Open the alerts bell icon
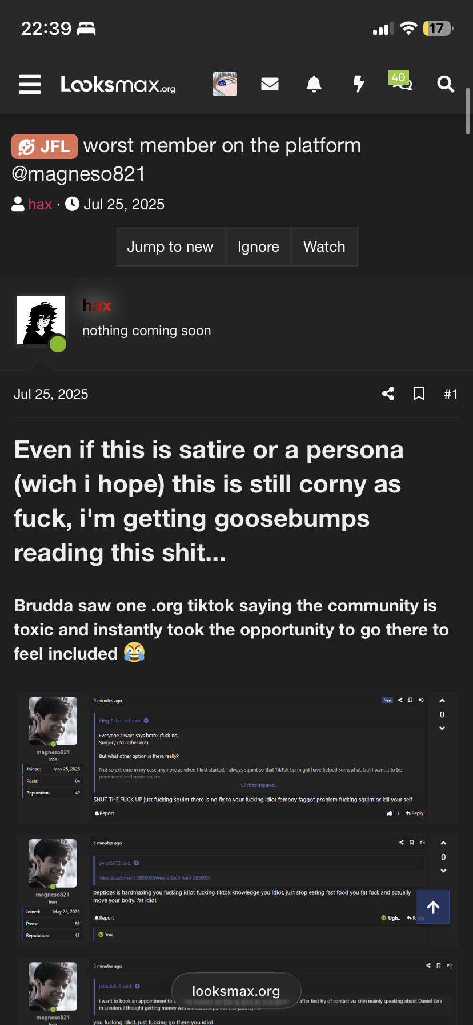The width and height of the screenshot is (473, 1025). (314, 84)
